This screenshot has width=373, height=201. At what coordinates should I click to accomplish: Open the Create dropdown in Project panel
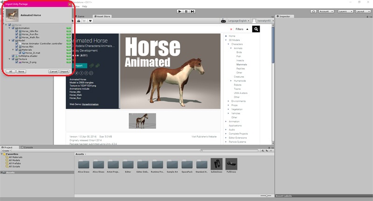click(x=7, y=151)
